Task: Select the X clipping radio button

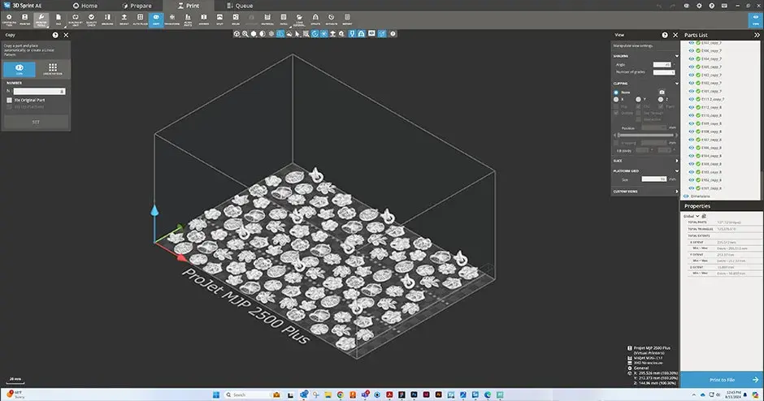Action: tap(616, 99)
